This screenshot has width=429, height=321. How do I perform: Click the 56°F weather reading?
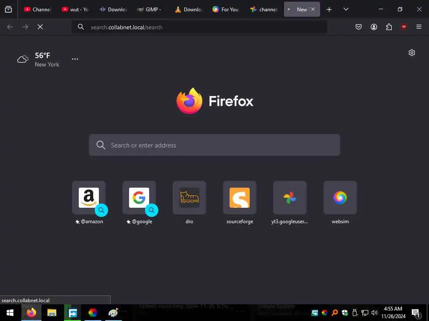[42, 56]
